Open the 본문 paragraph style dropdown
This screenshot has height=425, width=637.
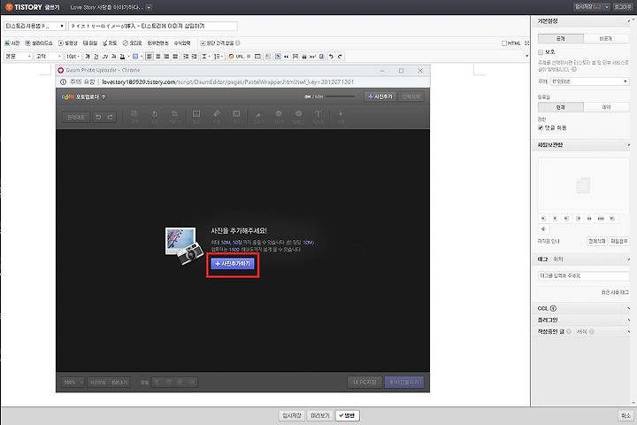click(x=18, y=57)
